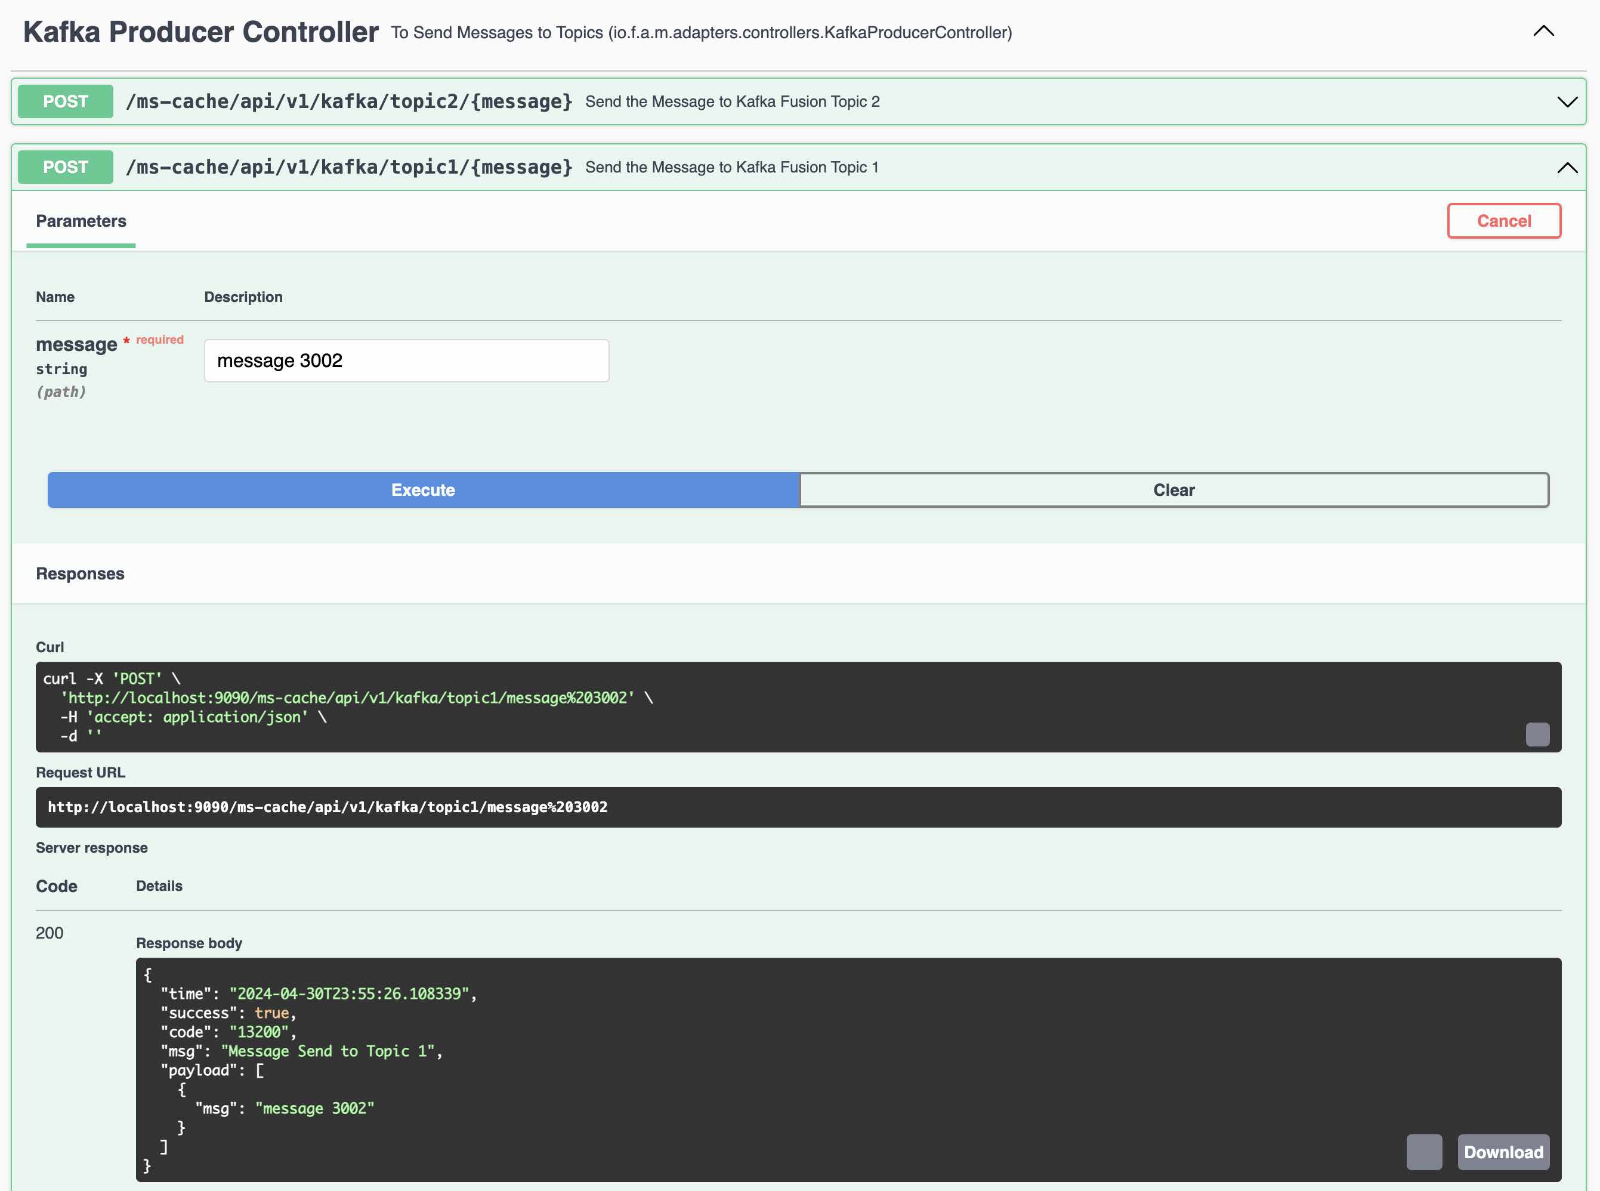The image size is (1600, 1191).
Task: Execute the topic1 request
Action: 423,490
